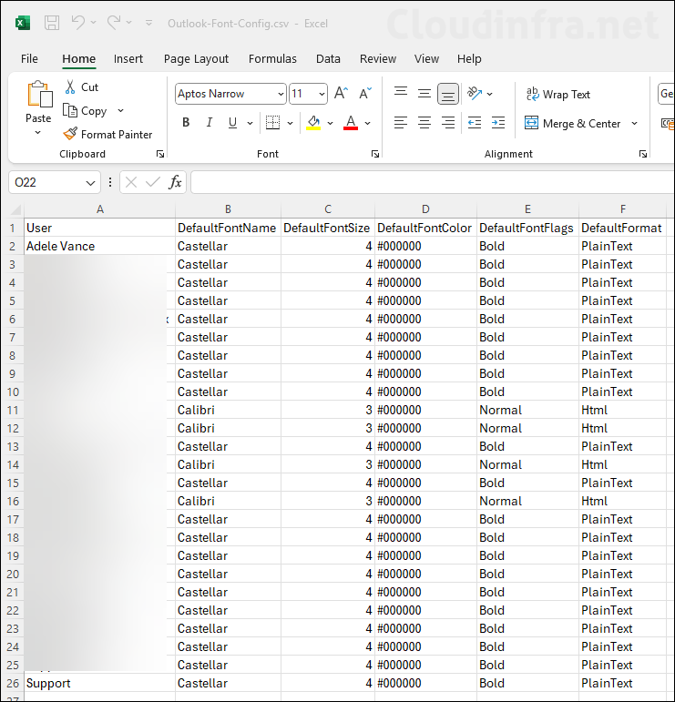Click the Cut scissors button
Screen dimensions: 675x702
point(81,86)
